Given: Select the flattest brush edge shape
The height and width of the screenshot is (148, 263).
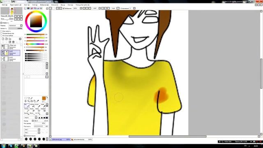Looking at the screenshot, I should 47,118.
